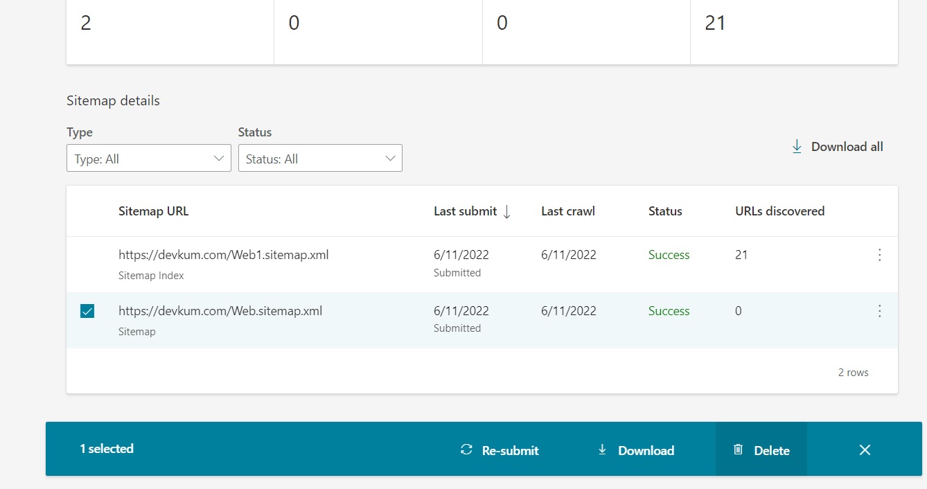927x489 pixels.
Task: Sort by Last submit column header
Action: [x=465, y=211]
